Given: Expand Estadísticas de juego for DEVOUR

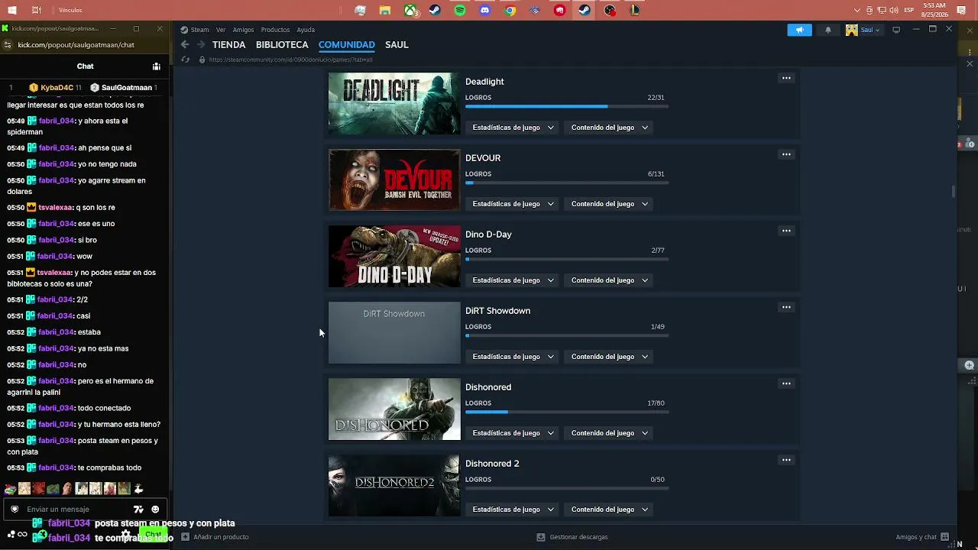Looking at the screenshot, I should click(513, 204).
